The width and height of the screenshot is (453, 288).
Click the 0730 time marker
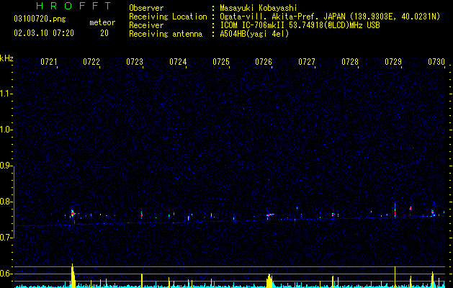click(436, 62)
